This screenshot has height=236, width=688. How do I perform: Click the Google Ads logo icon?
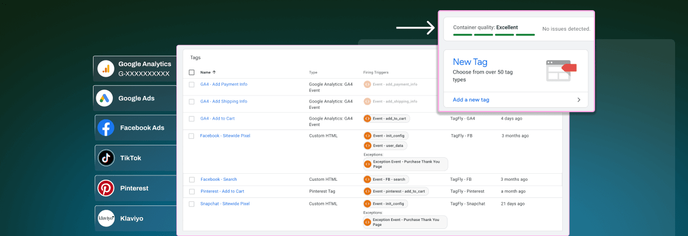(x=104, y=98)
